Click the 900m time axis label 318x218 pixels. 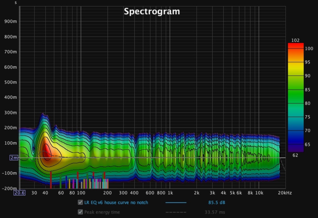pos(11,21)
